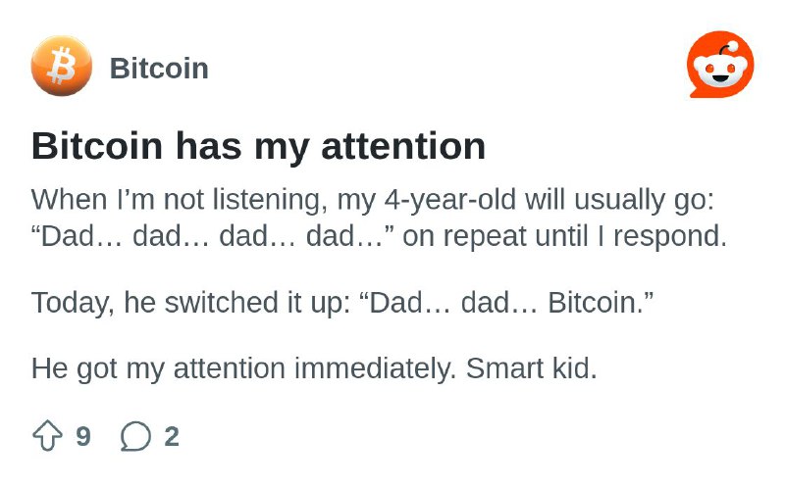Click the words Smart kid.

(532, 368)
